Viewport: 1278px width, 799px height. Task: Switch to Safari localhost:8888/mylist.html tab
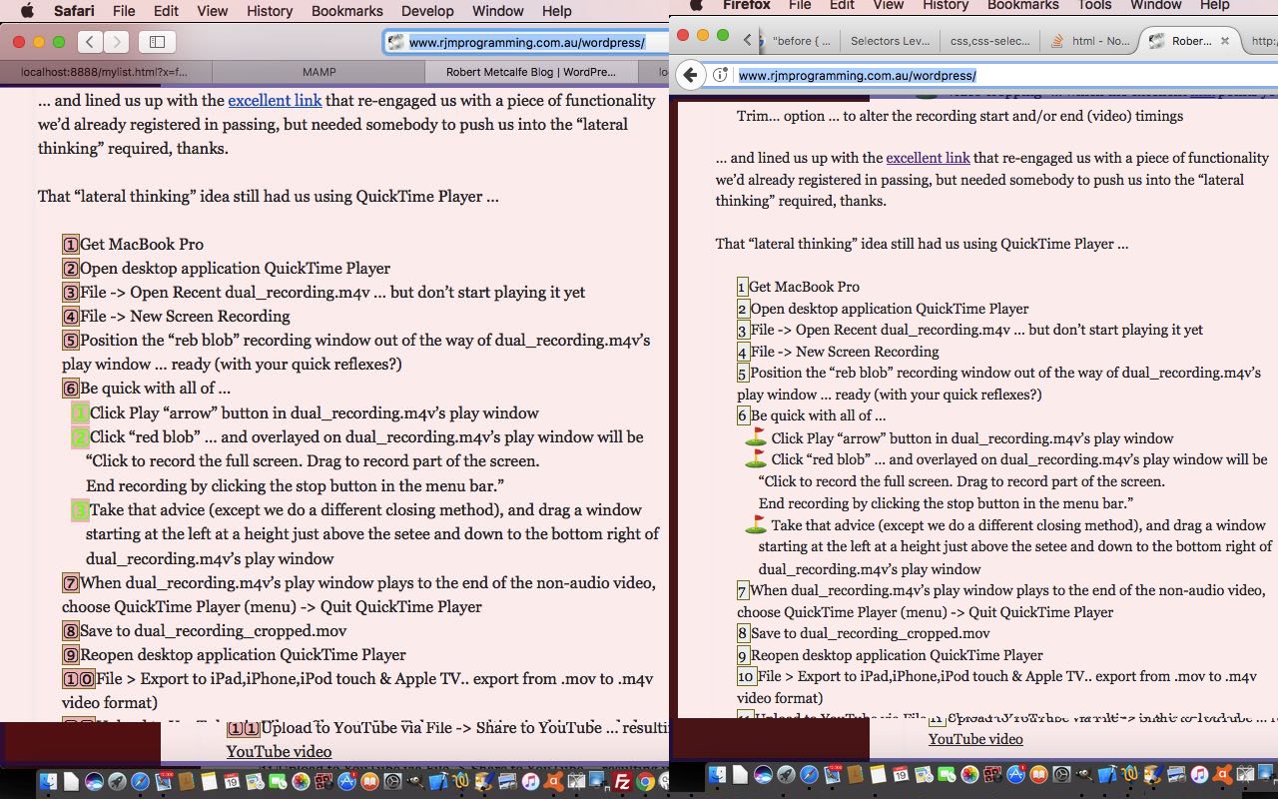coord(106,72)
